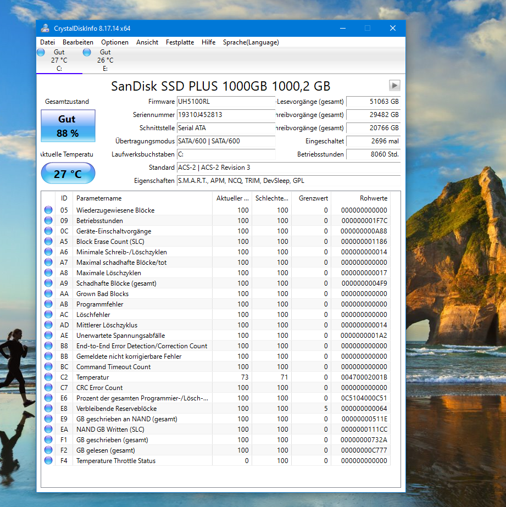Click the Standard field ACS-2 Revision 3
The image size is (506, 507).
pyautogui.click(x=289, y=168)
